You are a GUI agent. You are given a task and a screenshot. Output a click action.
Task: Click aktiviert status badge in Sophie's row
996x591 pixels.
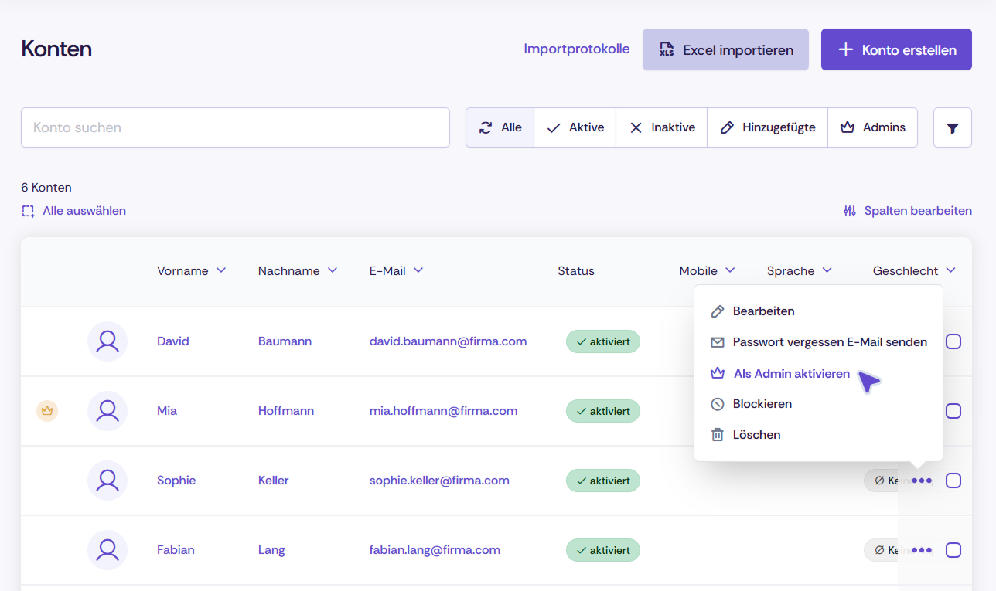point(603,481)
